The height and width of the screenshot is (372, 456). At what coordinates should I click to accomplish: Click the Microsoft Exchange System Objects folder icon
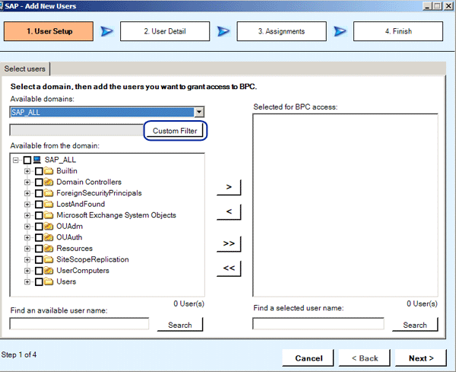click(49, 215)
